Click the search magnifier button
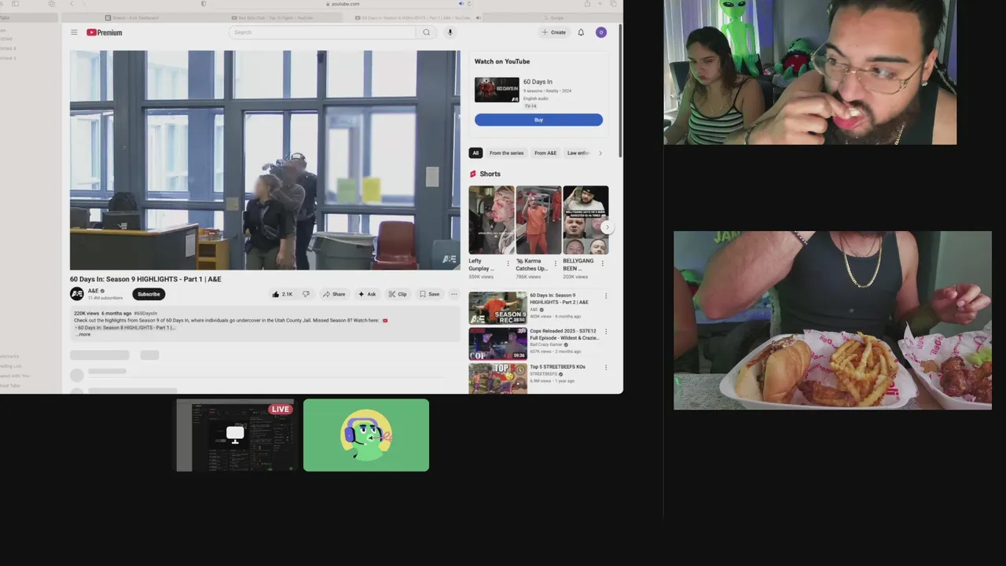The height and width of the screenshot is (566, 1006). click(x=426, y=32)
